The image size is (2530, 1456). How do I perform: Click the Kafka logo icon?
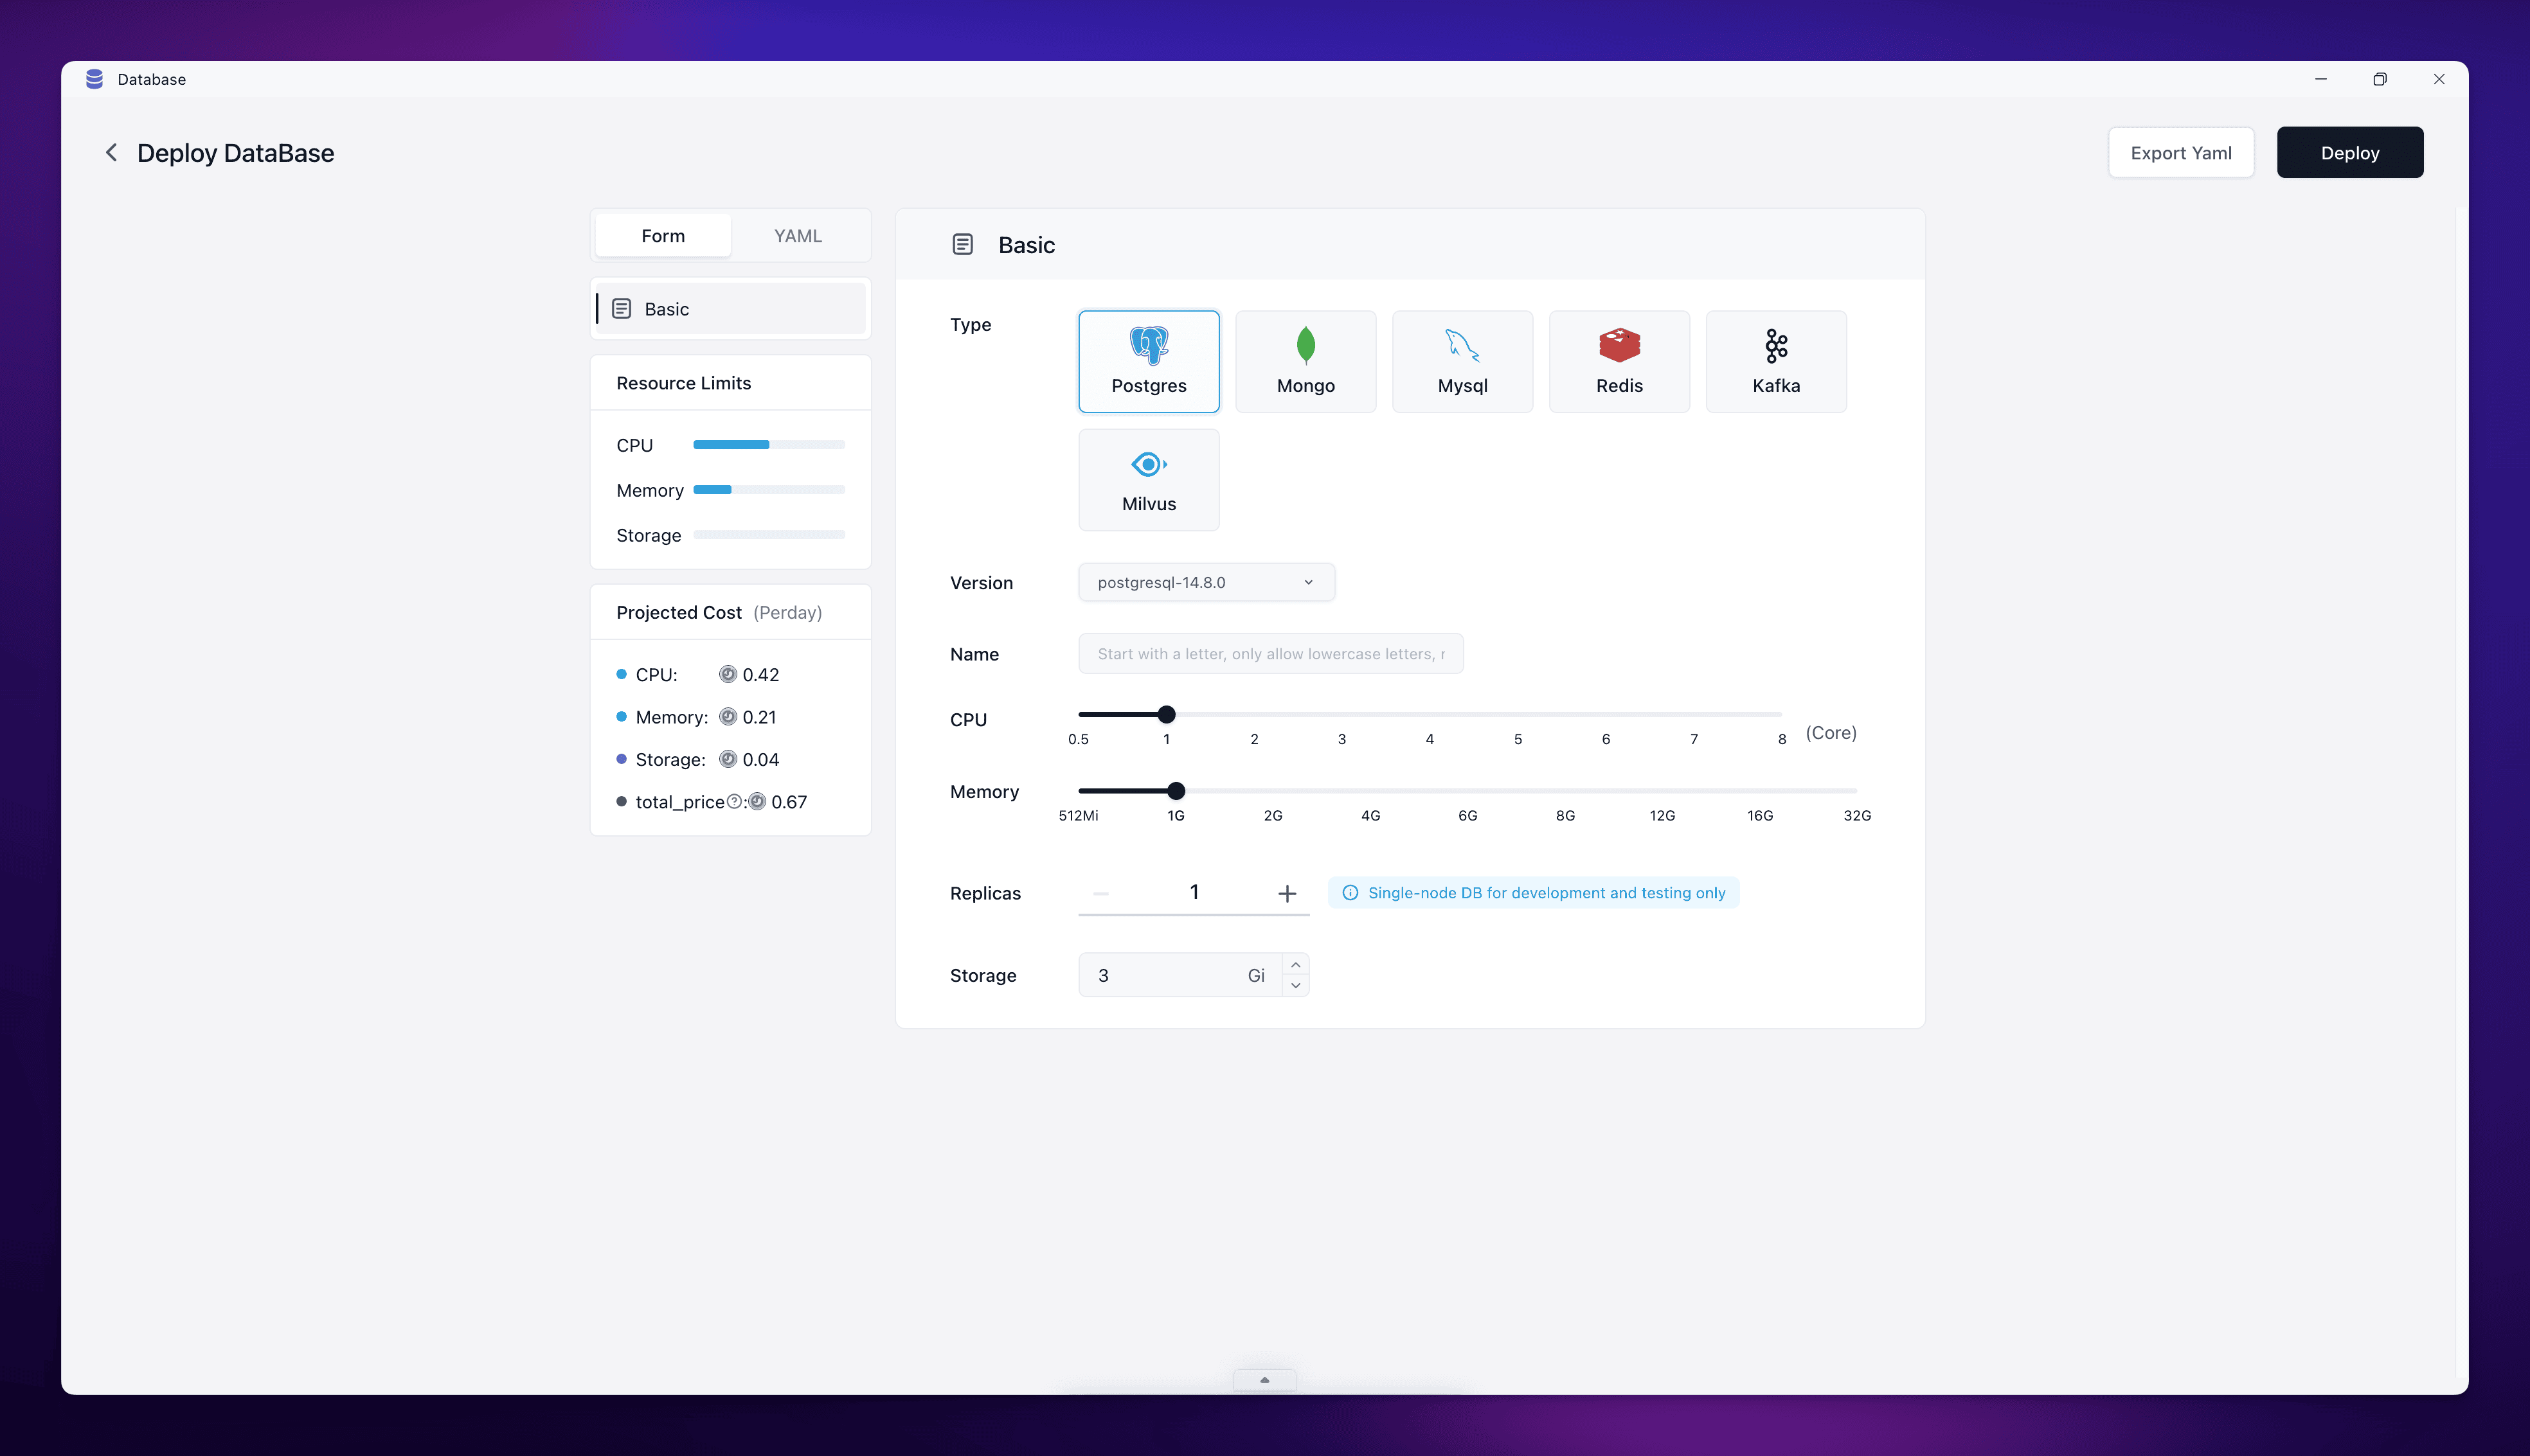[x=1776, y=345]
